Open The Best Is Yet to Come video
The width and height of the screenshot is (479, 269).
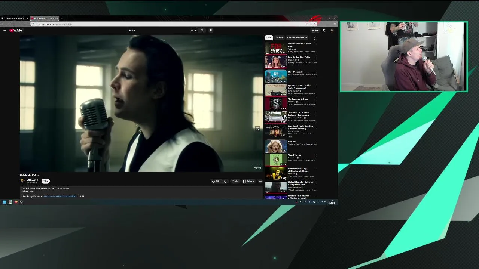[276, 103]
